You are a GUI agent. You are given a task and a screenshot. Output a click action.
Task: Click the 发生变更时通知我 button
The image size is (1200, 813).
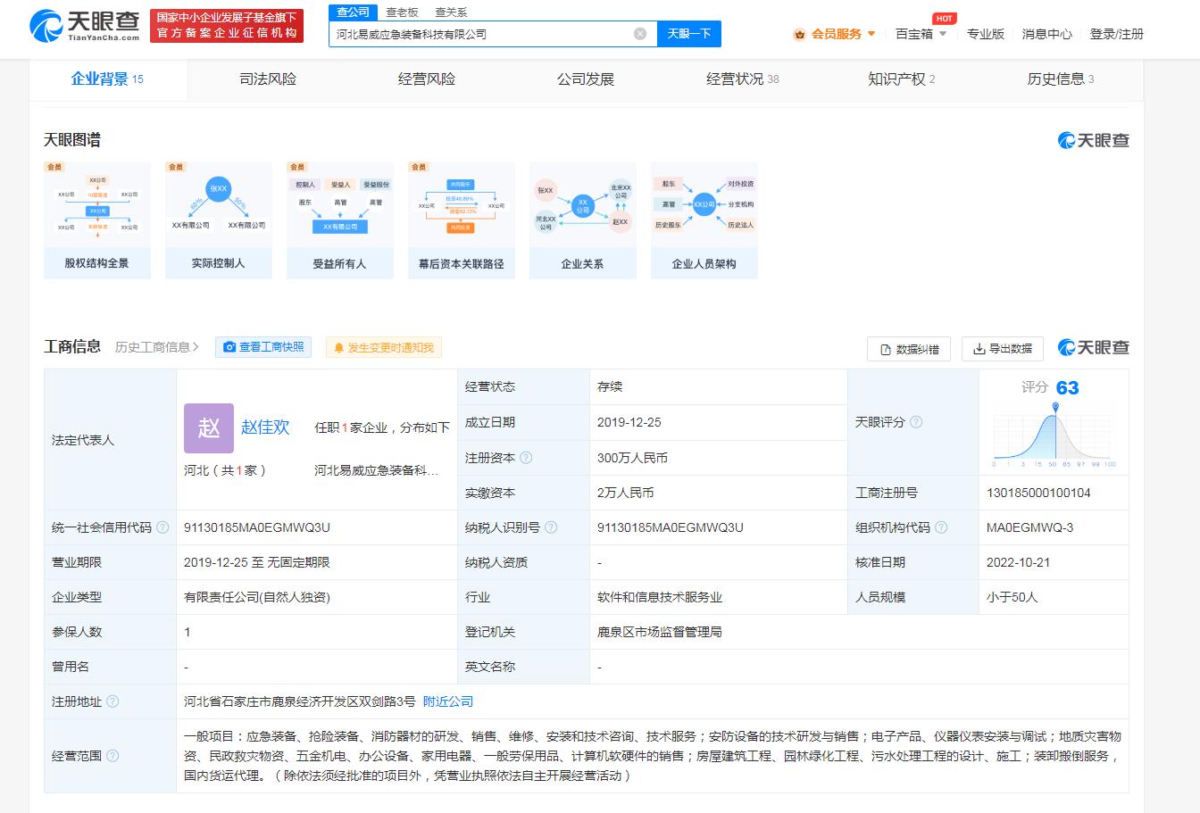point(384,347)
